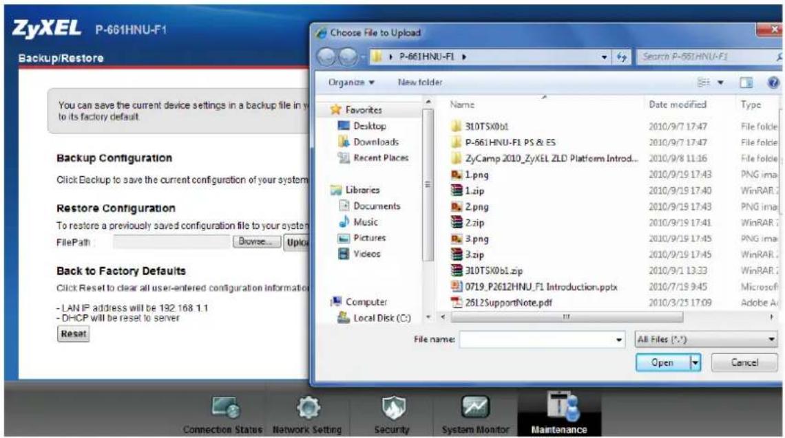This screenshot has height=438, width=785.
Task: Click the FilePath input field
Action: tap(171, 242)
